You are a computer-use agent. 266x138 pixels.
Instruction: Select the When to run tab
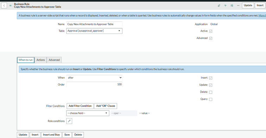[x=26, y=60]
